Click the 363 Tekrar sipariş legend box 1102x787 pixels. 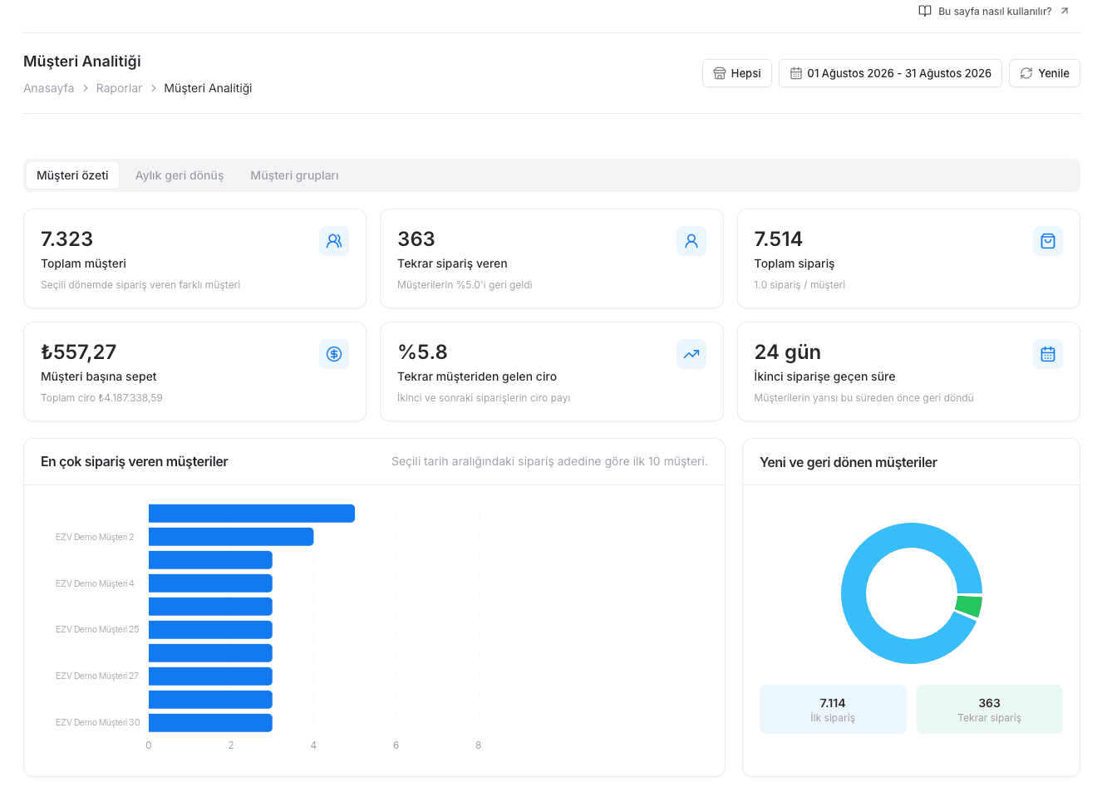coord(989,710)
